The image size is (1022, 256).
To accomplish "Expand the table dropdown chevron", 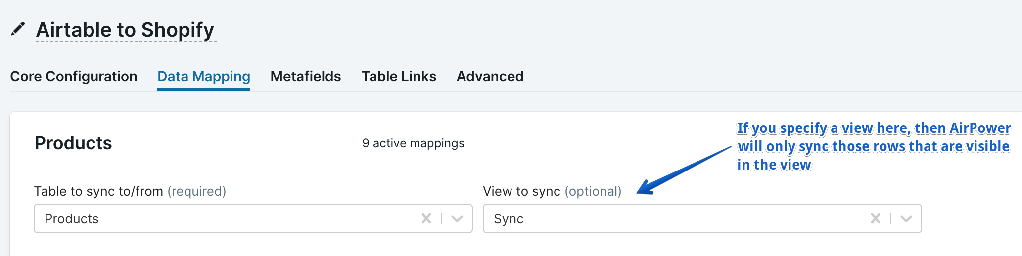I will point(457,218).
